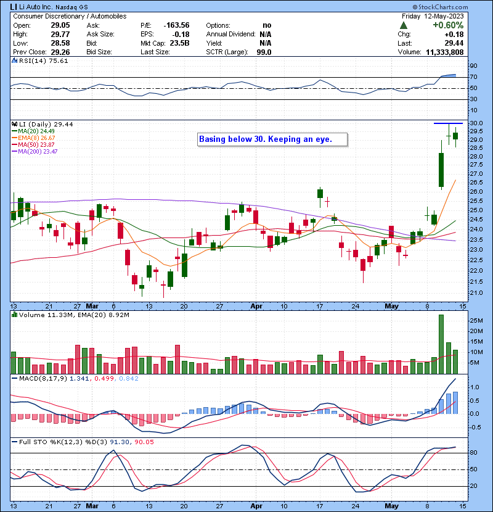493x512 pixels.
Task: Click the Volume 11.33M, EMA(20) 8.92M label
Action: click(74, 315)
